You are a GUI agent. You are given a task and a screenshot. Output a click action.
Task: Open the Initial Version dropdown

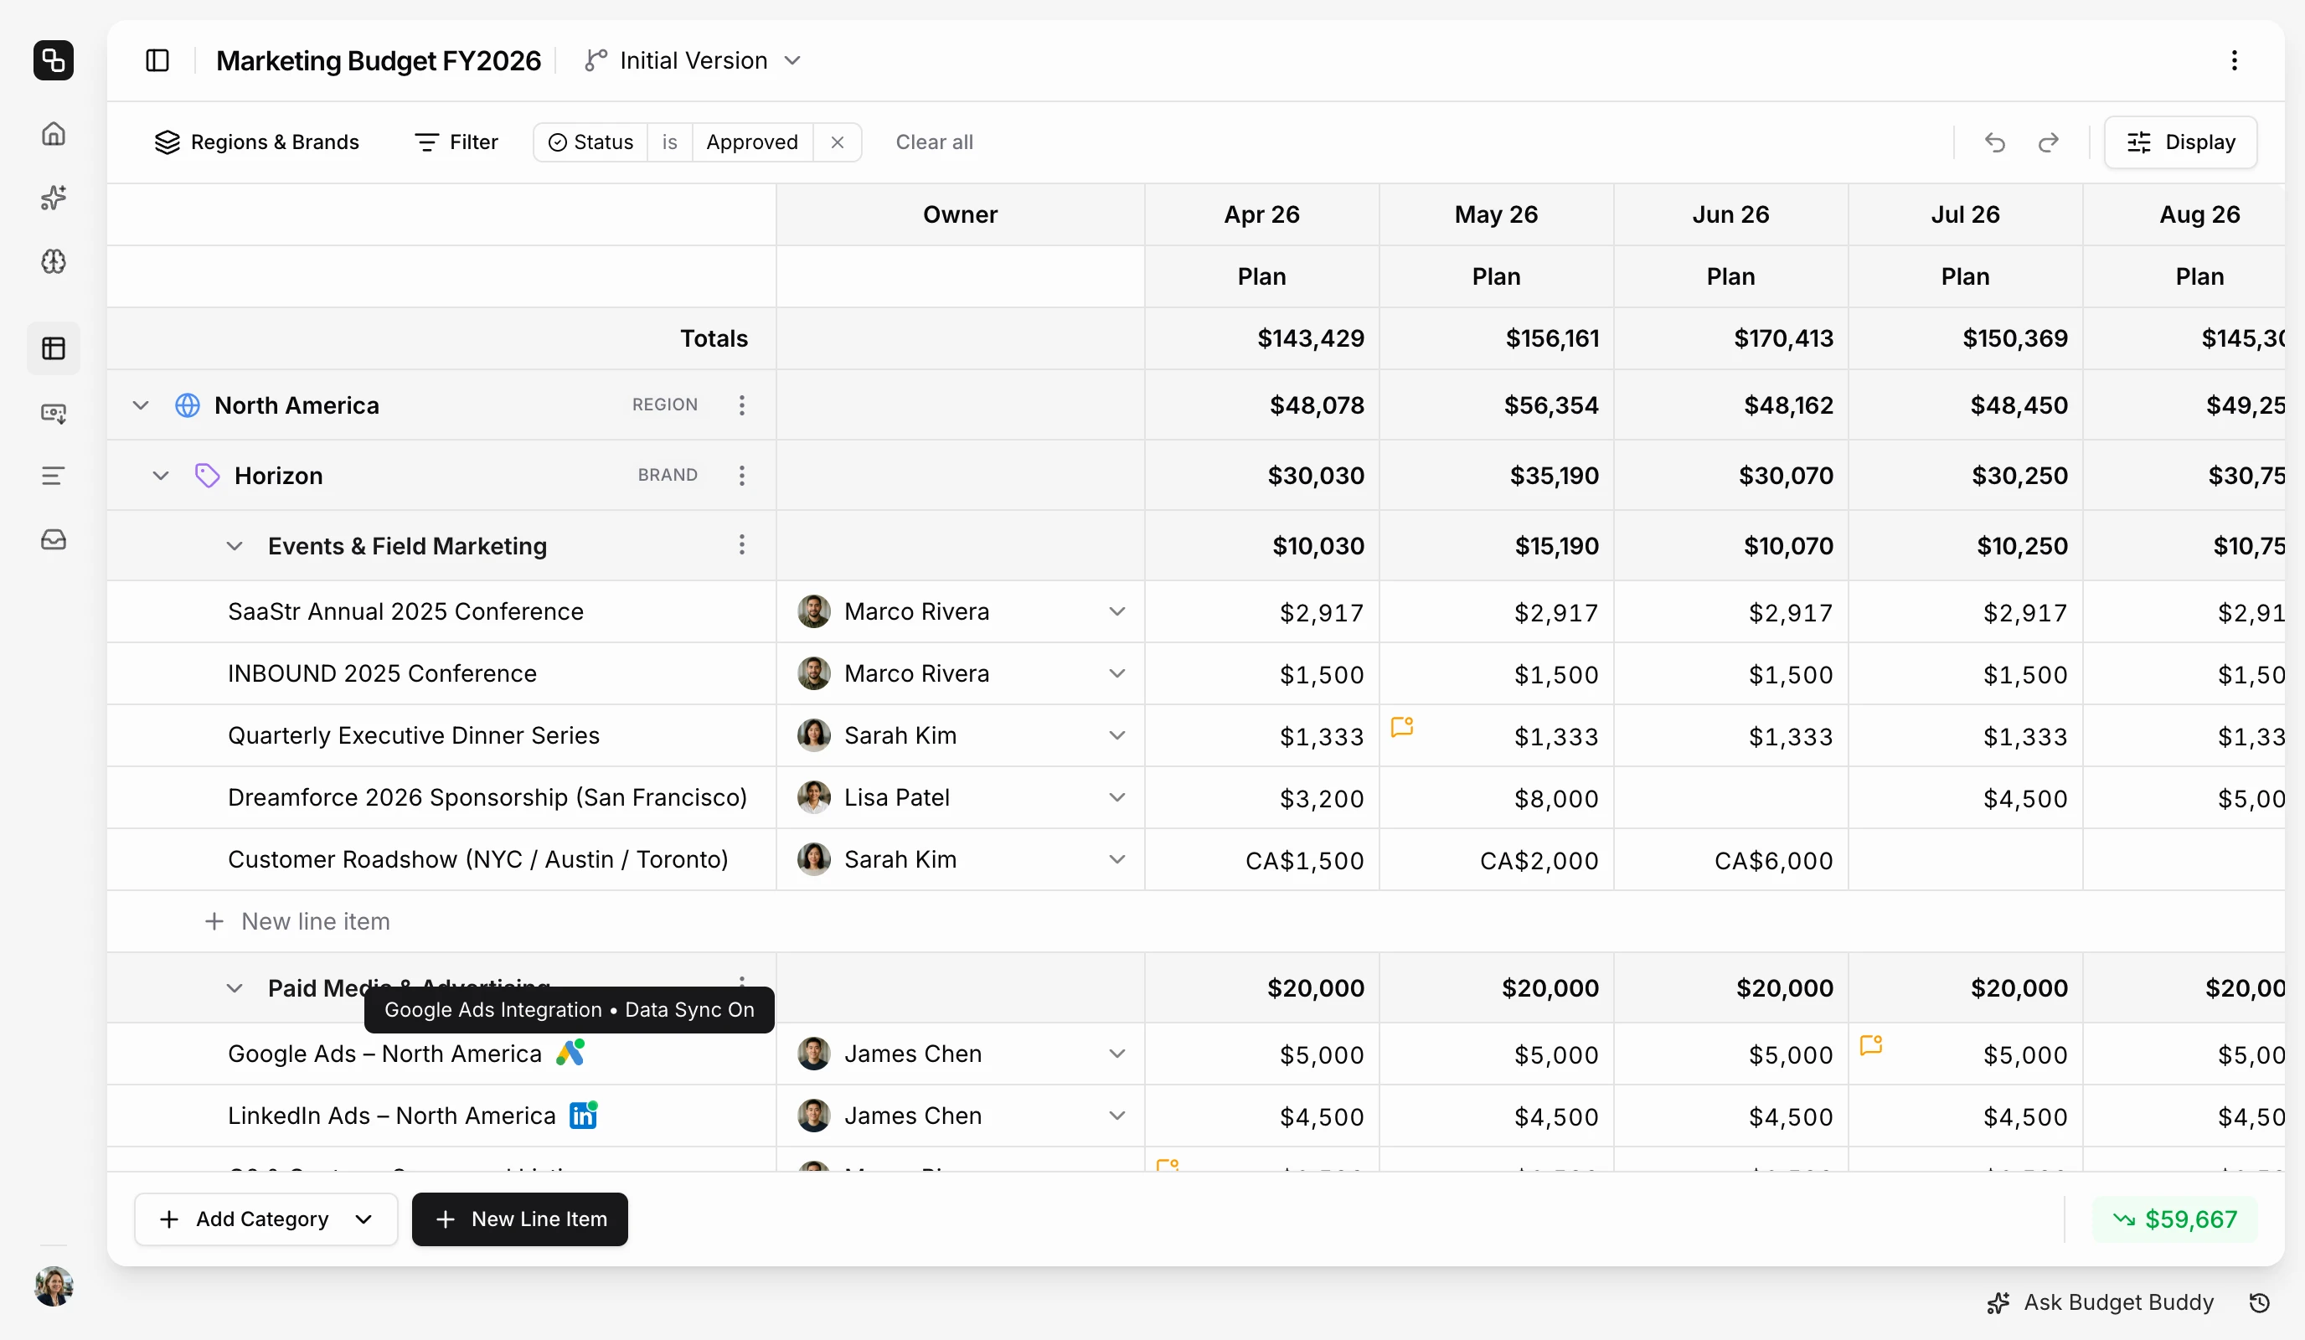tap(693, 60)
